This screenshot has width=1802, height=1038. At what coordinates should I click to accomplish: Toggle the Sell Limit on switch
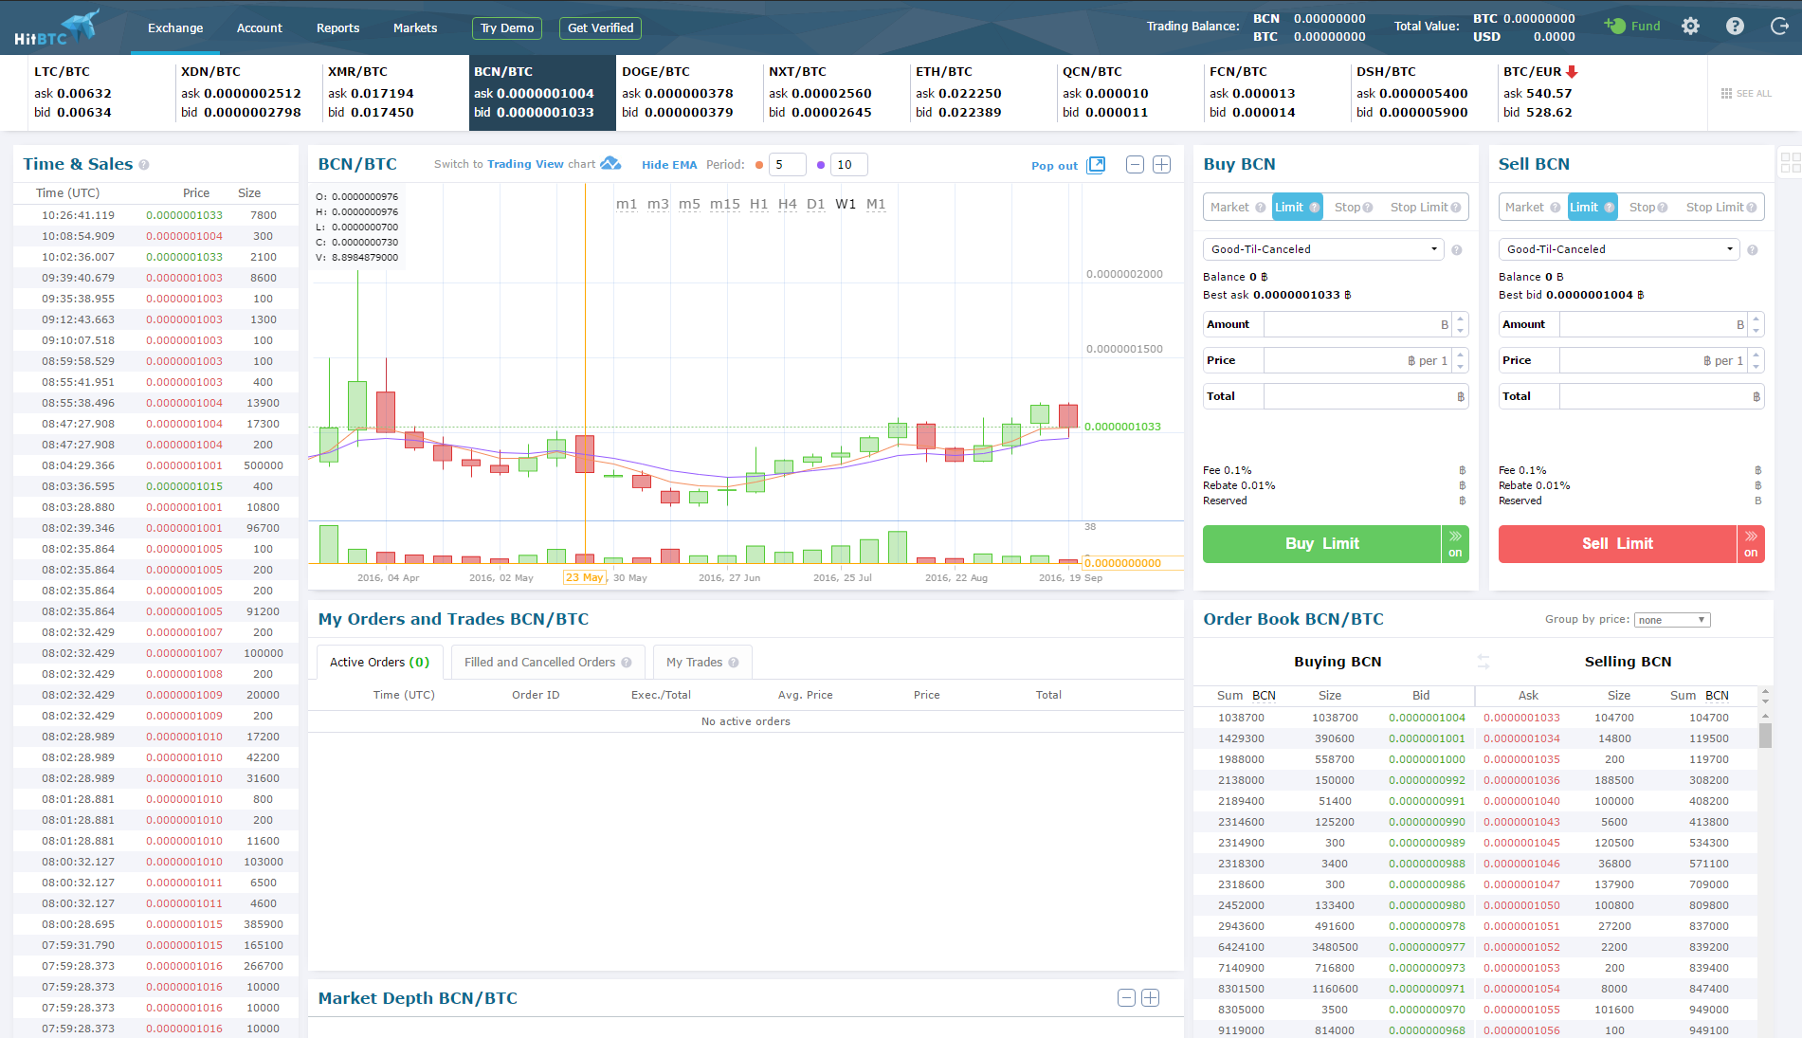1751,544
